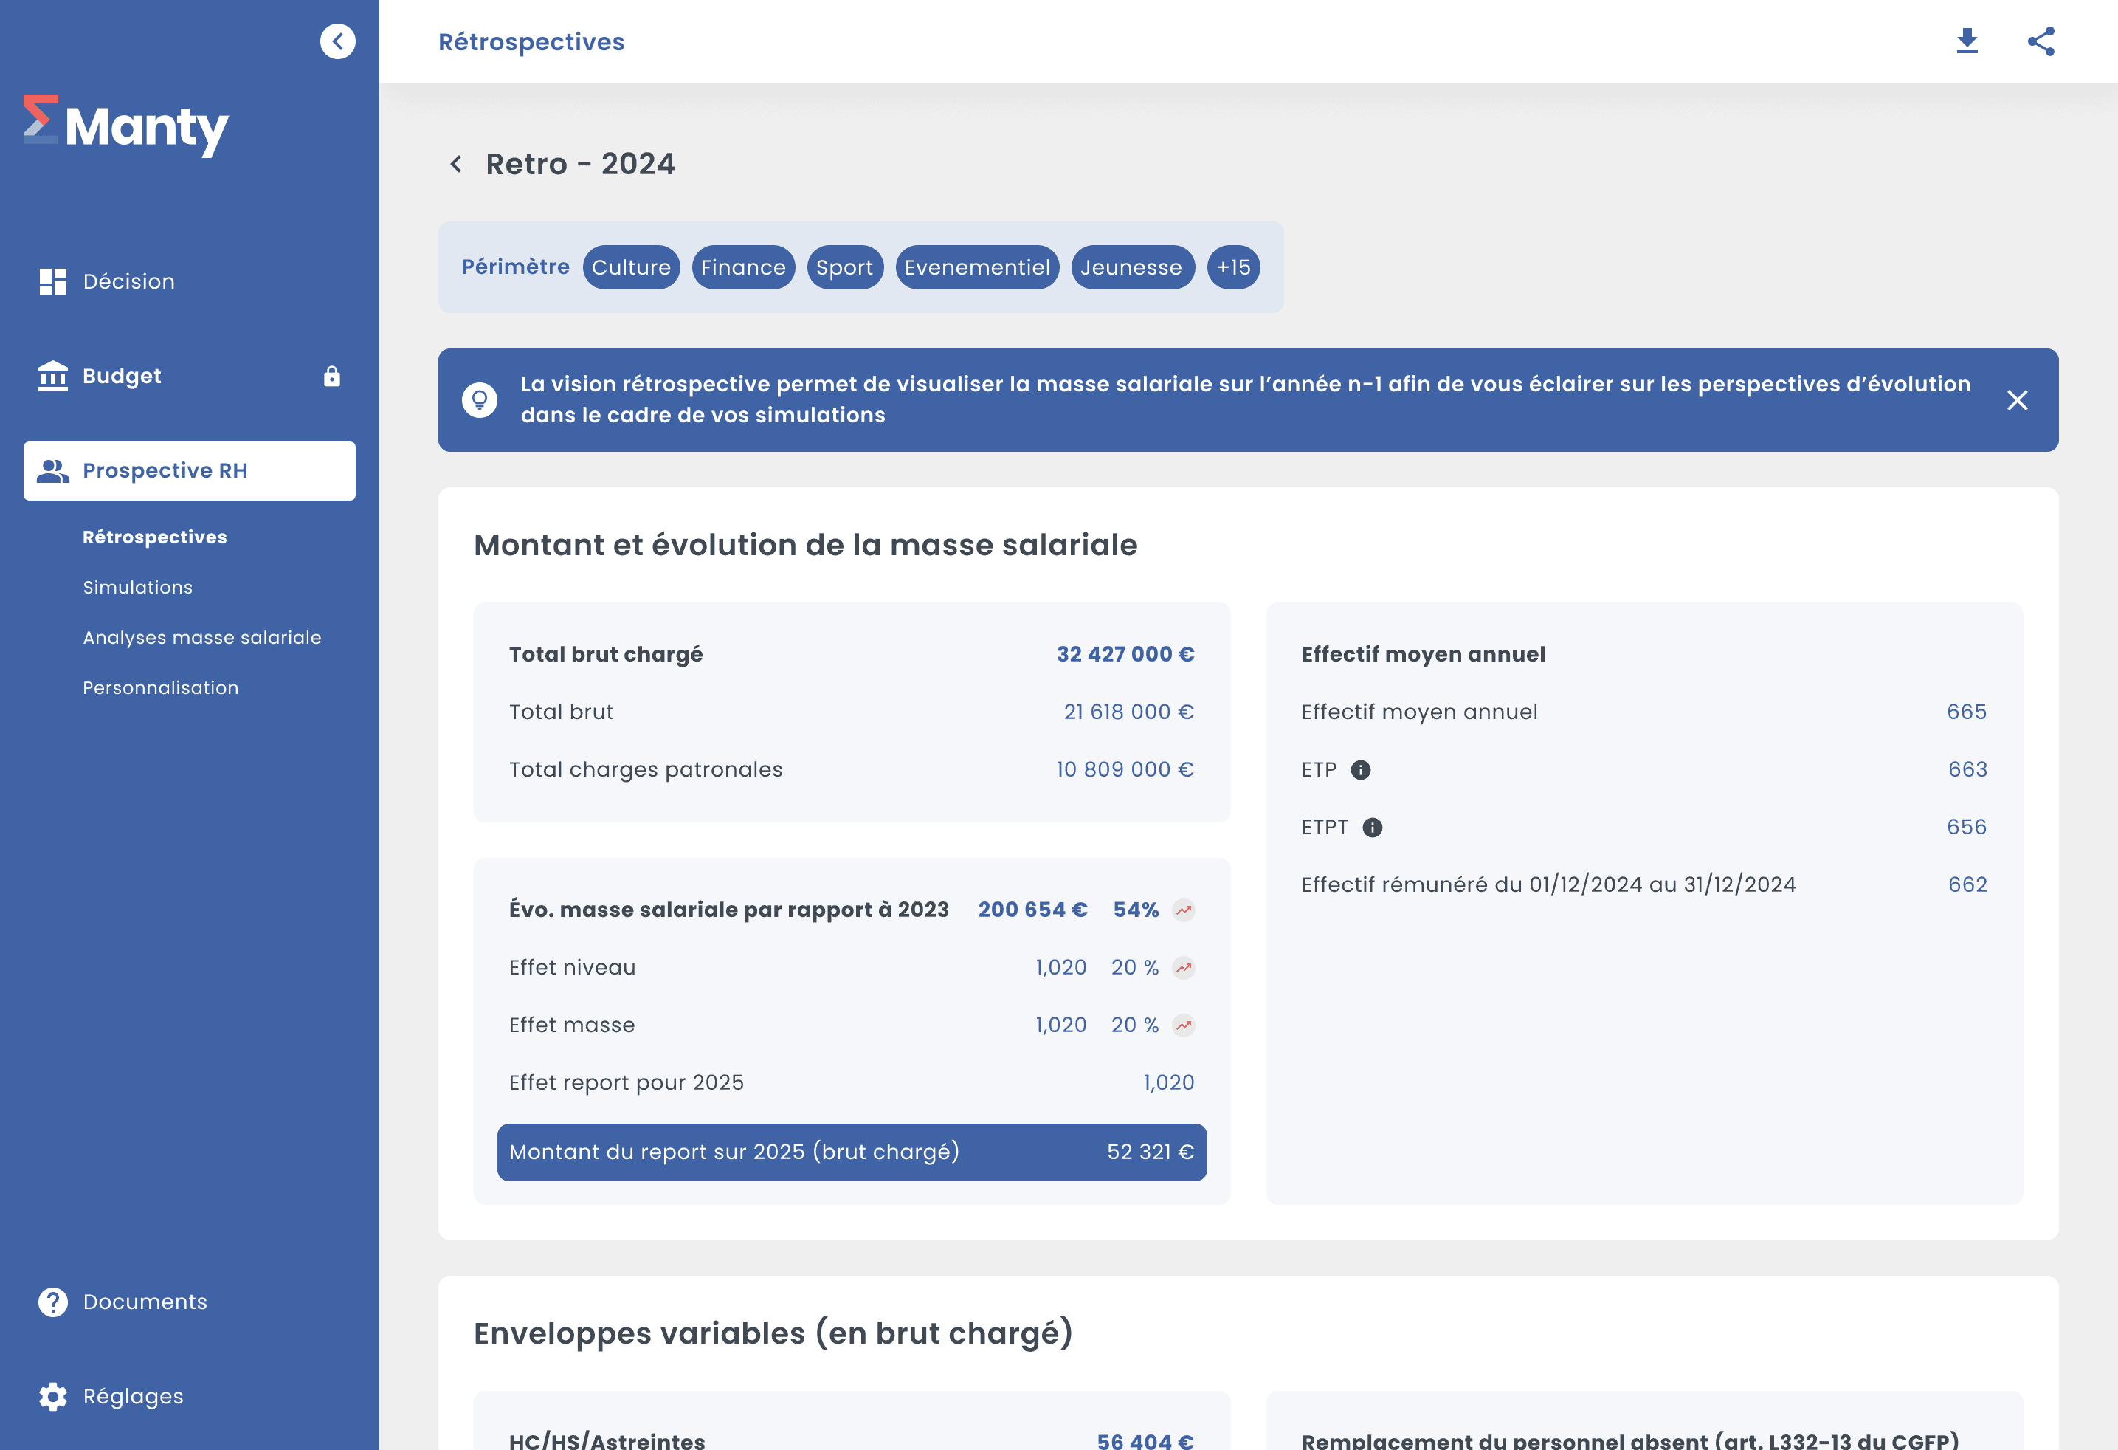Open Analyses masse salariale submenu

(201, 637)
